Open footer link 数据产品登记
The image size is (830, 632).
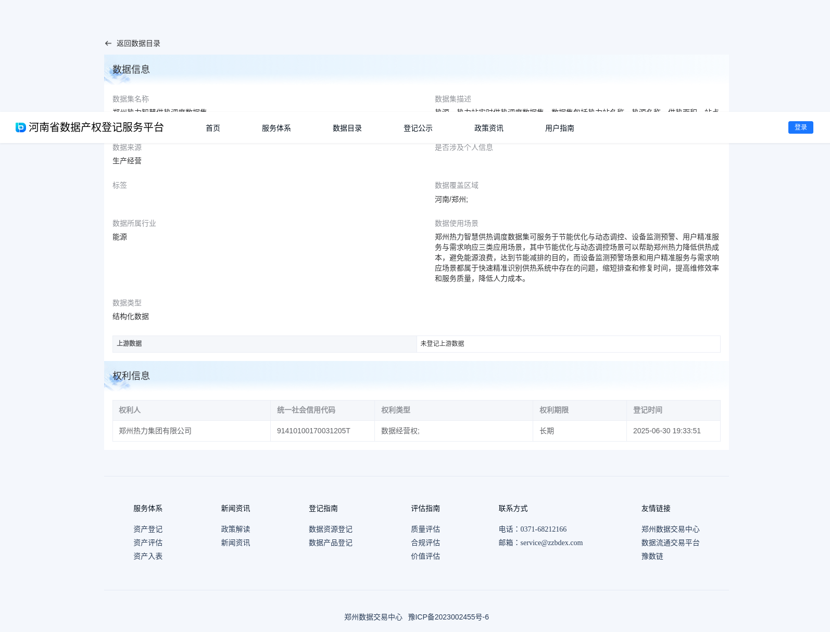coord(331,543)
